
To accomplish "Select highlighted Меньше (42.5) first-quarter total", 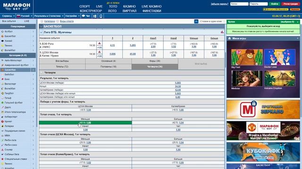I will [85, 123].
